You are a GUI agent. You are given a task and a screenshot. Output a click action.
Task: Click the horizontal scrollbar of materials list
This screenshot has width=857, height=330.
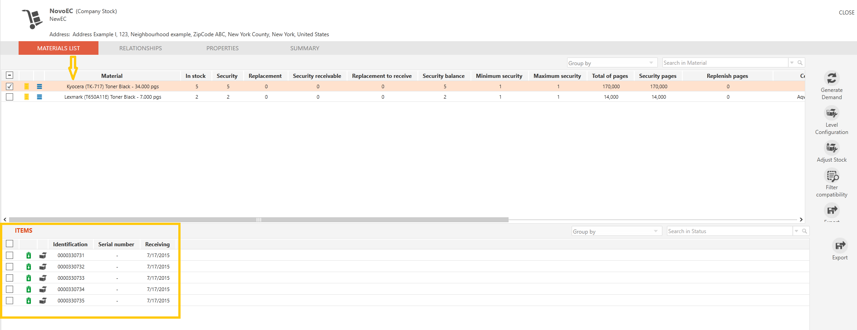point(259,220)
